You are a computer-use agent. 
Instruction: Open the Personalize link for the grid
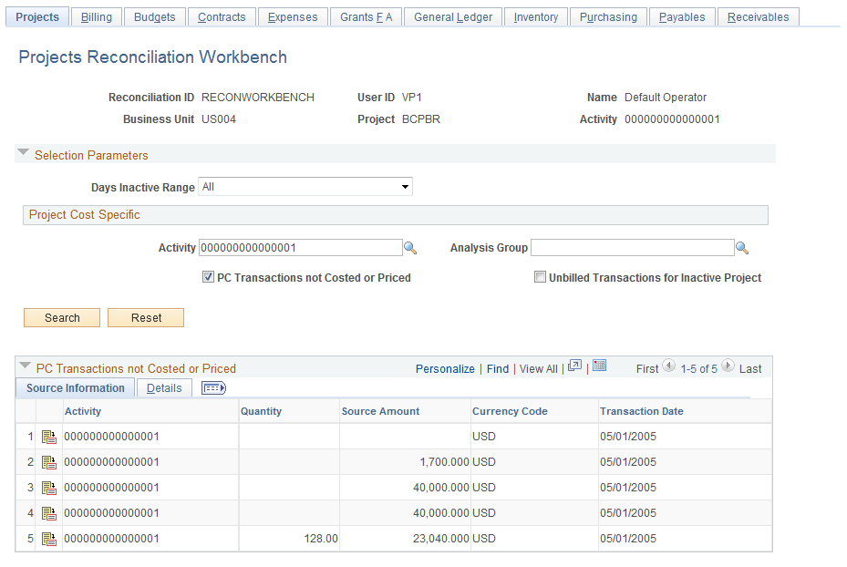pos(445,368)
